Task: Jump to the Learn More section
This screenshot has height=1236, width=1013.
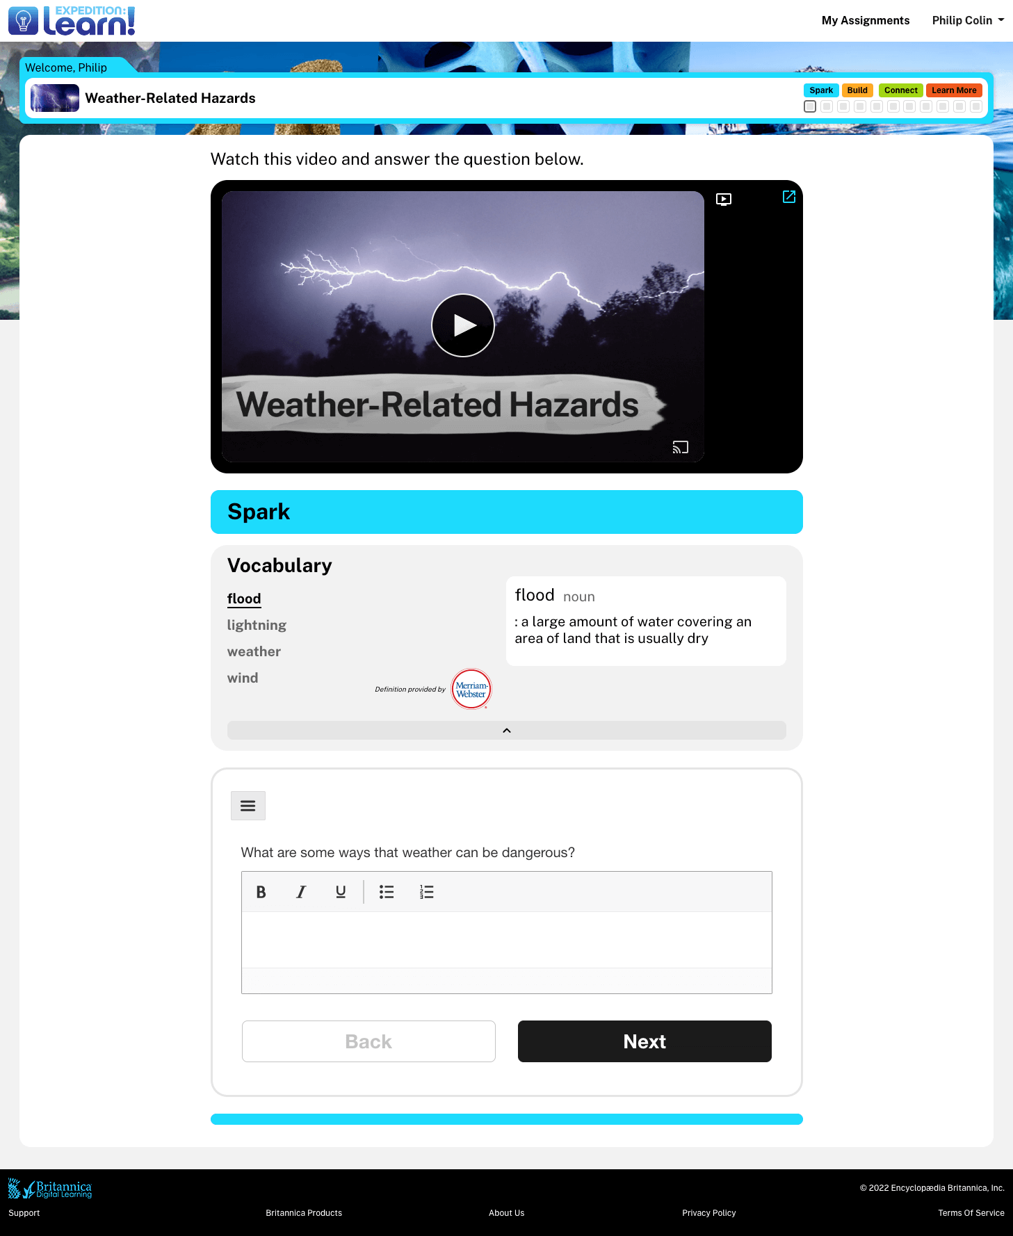Action: point(953,90)
